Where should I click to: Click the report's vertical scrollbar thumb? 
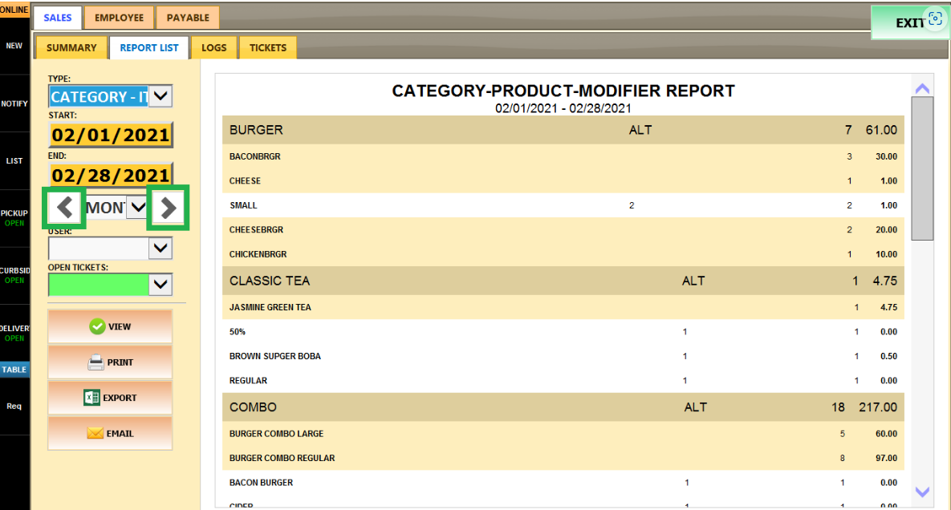922,168
